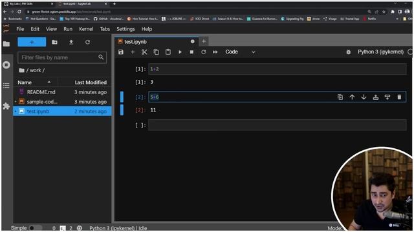Viewport: 414px width, 232px height.
Task: Open the Help menu
Action: click(147, 29)
